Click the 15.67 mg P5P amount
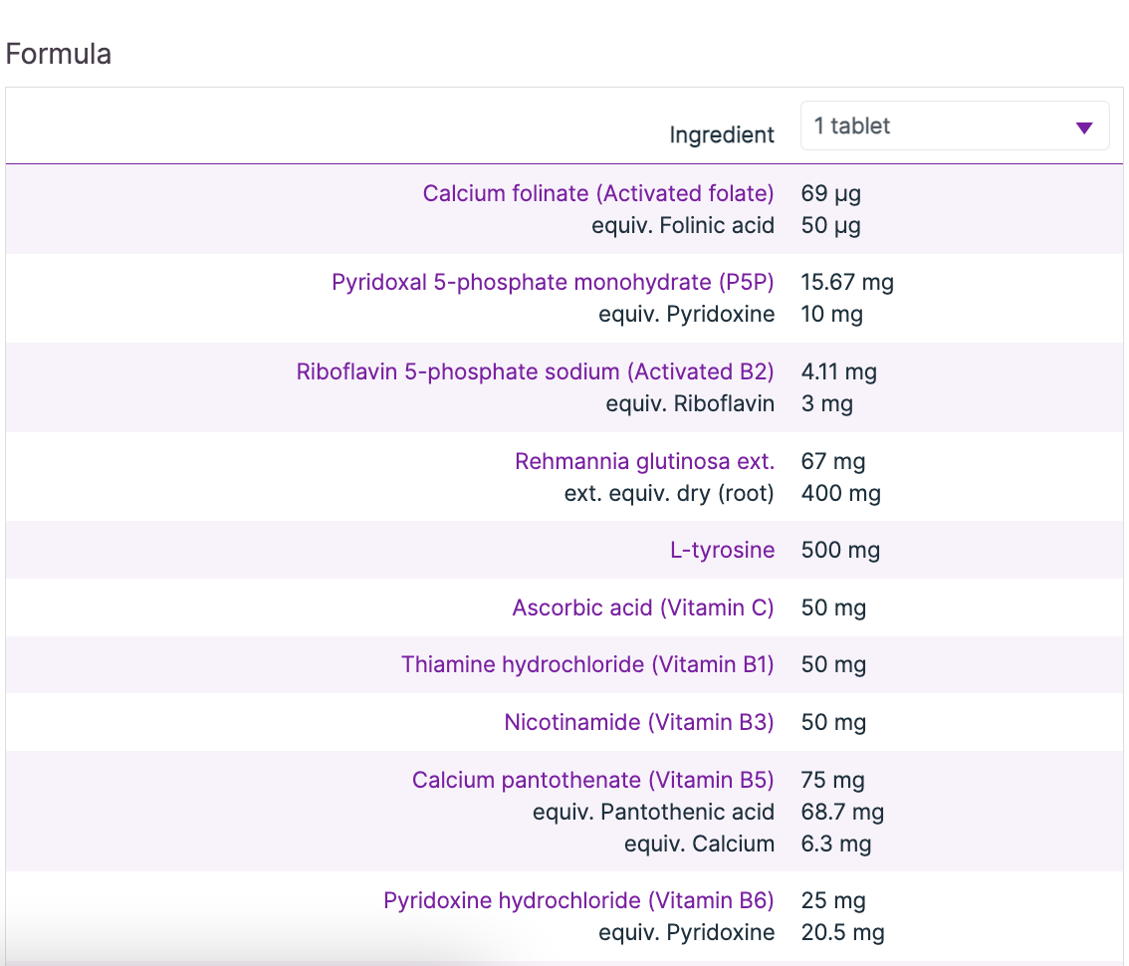 coord(847,283)
